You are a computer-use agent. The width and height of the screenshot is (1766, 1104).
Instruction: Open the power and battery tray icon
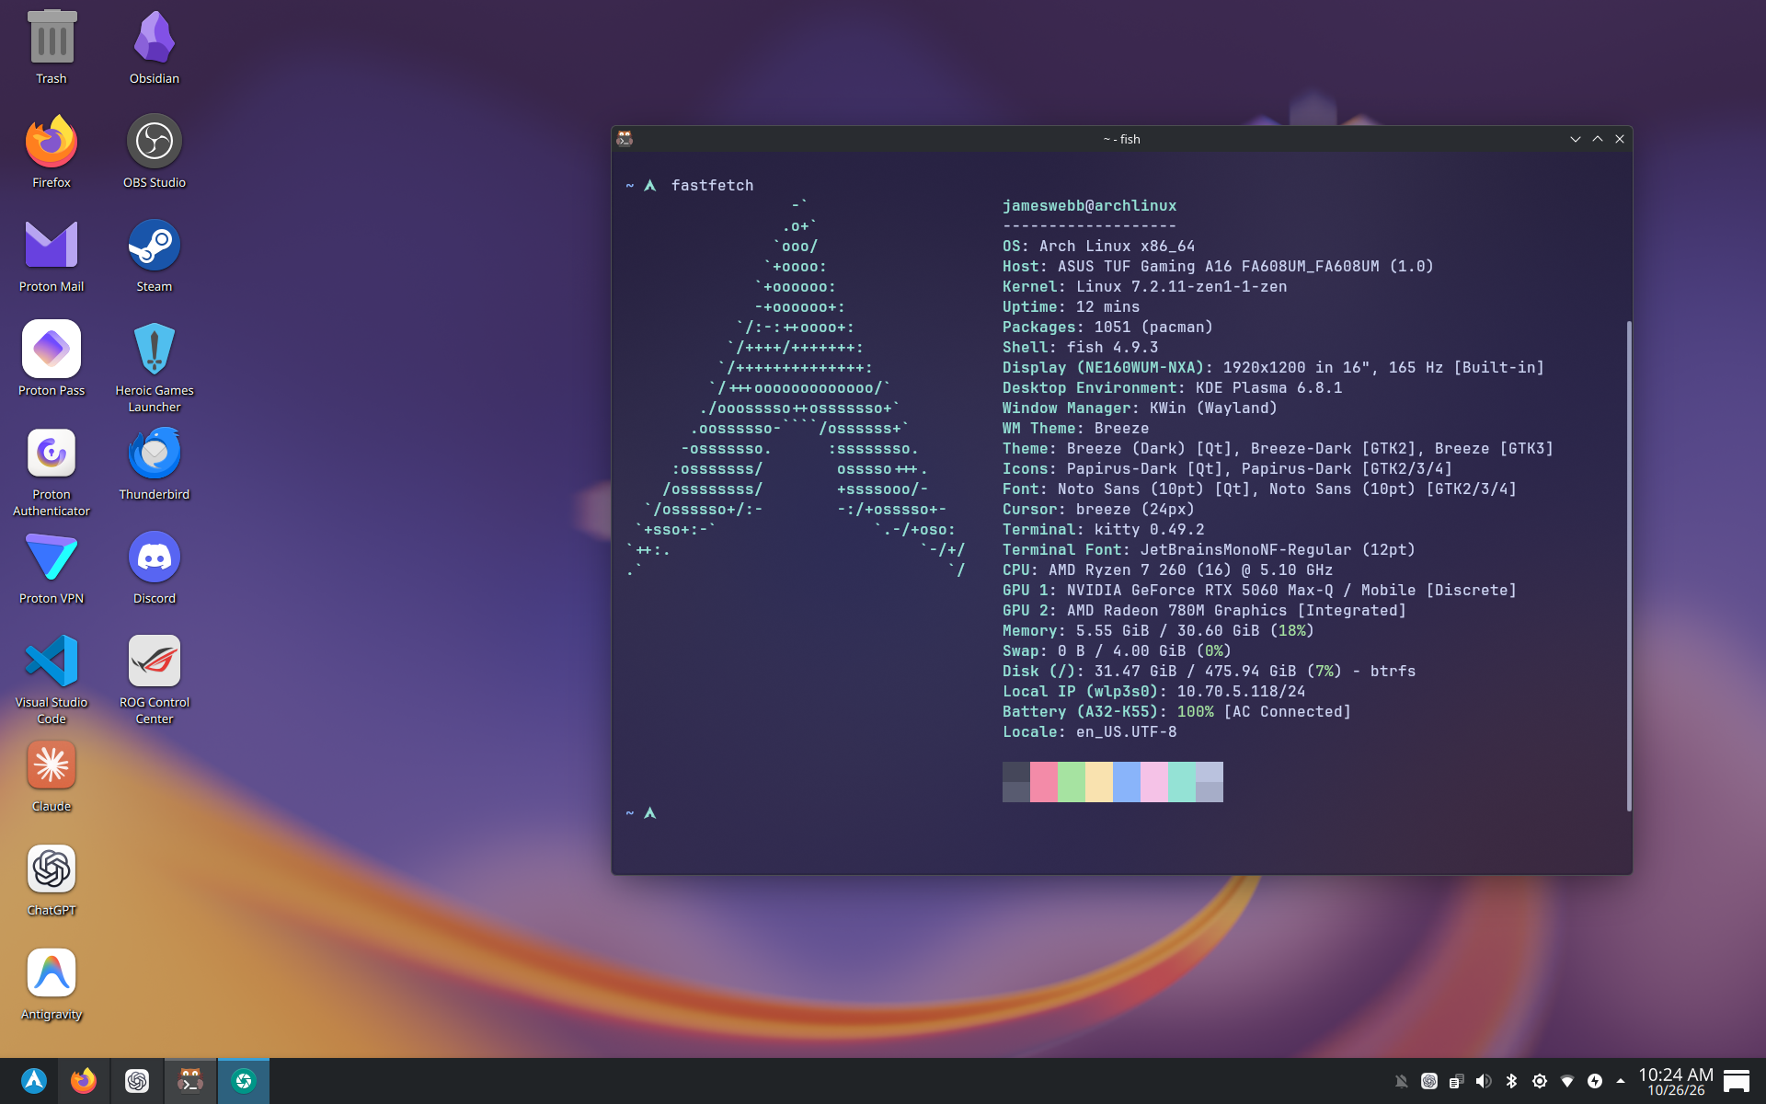(x=1594, y=1081)
